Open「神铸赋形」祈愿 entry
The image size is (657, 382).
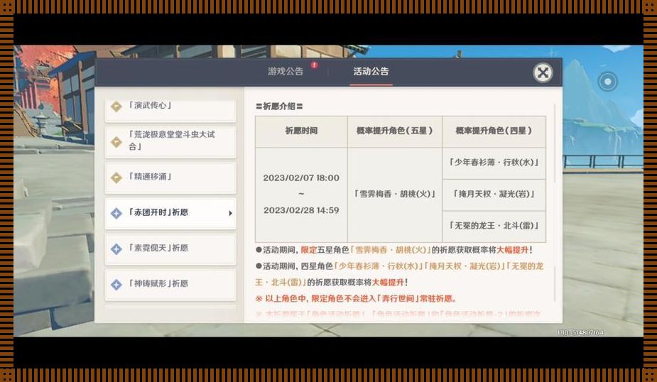click(170, 284)
